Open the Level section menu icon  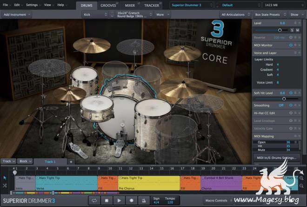(x=295, y=23)
